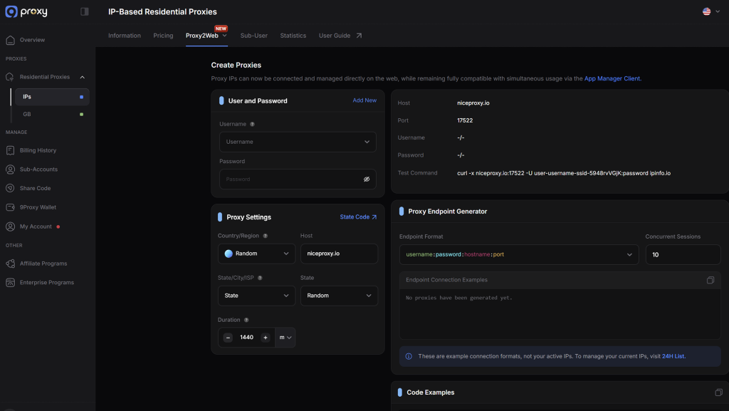729x411 pixels.
Task: Open the 9Proxy Wallet icon
Action: [10, 207]
